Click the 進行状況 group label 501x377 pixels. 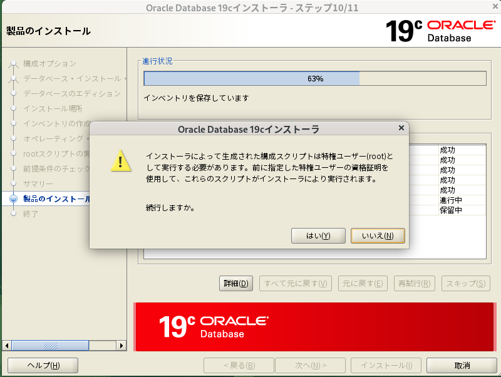pos(157,61)
